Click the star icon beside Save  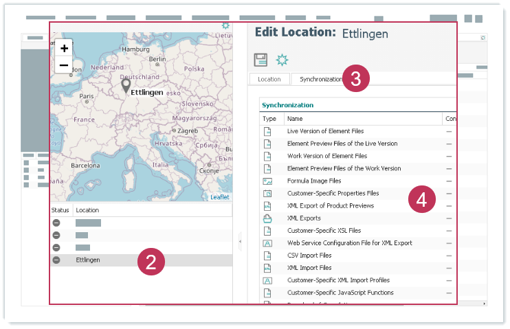(282, 60)
